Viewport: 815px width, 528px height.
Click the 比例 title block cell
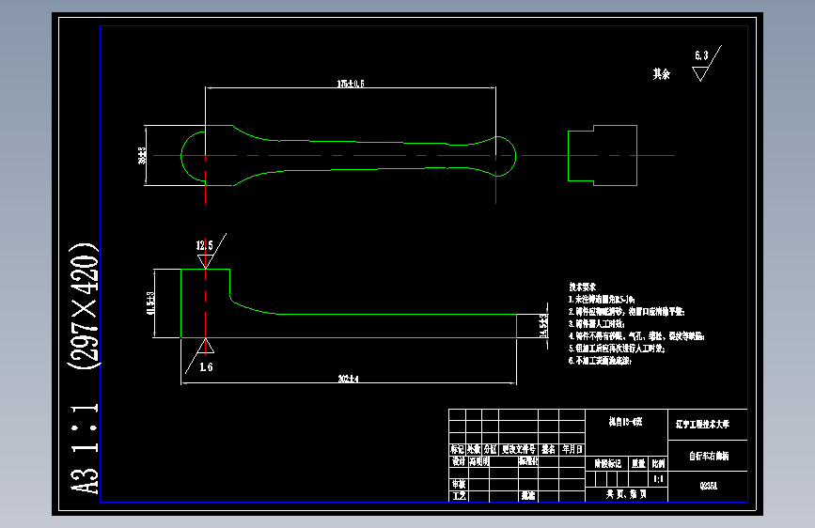pos(658,463)
